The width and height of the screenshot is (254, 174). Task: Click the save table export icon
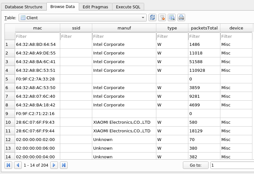tap(172, 18)
